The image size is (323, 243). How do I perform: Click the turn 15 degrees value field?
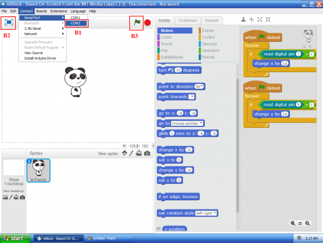click(x=178, y=70)
